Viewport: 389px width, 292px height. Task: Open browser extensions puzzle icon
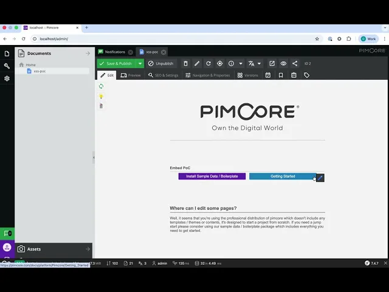point(349,39)
